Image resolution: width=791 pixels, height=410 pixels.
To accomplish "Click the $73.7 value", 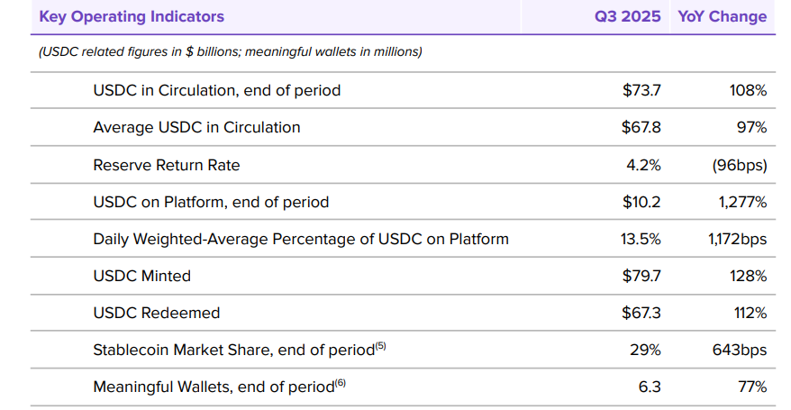I will 641,90.
